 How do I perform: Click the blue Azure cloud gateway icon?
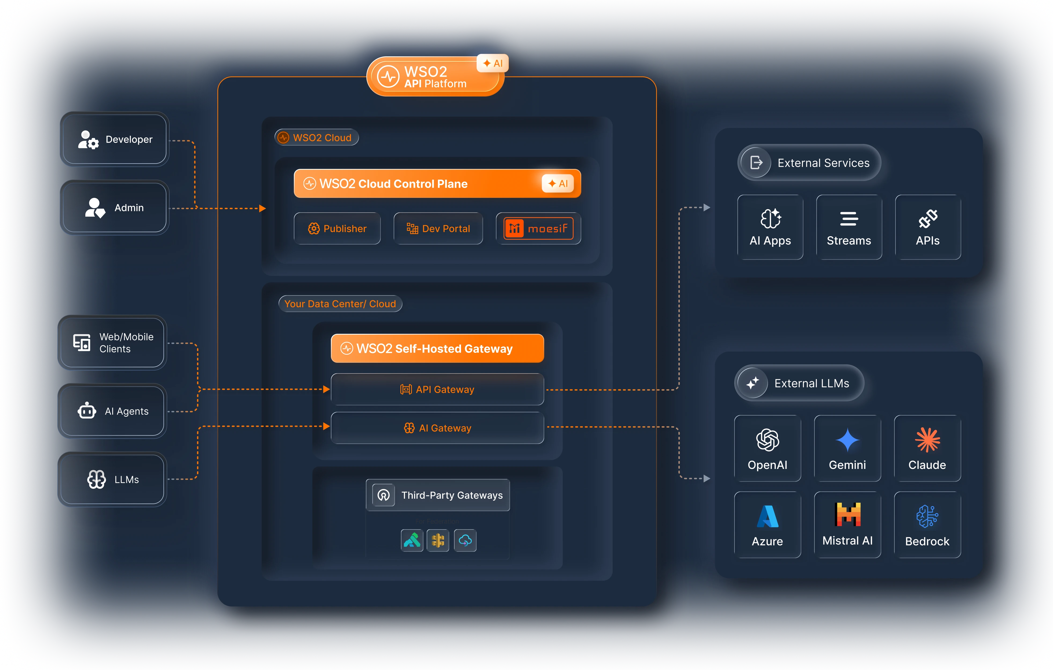click(465, 541)
